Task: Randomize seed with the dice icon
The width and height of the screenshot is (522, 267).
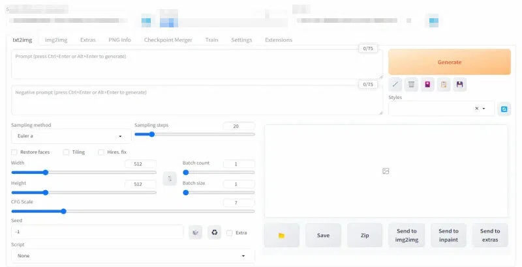Action: 195,232
